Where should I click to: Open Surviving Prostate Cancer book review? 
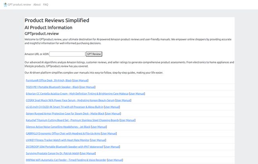(52, 153)
